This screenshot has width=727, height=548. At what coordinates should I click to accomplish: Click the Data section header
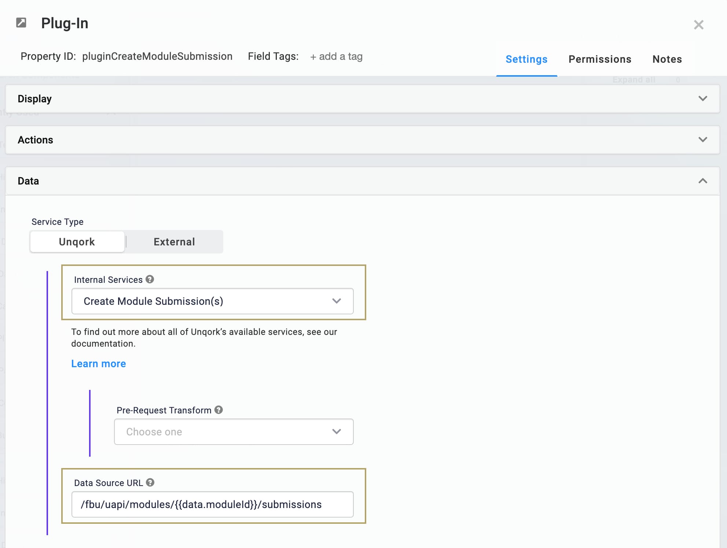point(362,181)
